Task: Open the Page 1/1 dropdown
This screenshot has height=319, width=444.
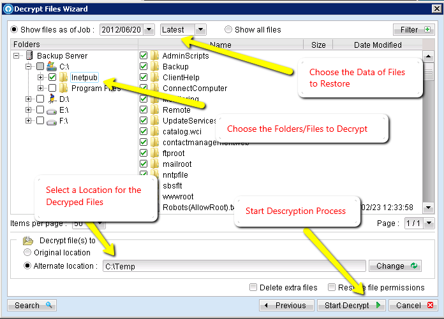Action: [428, 223]
